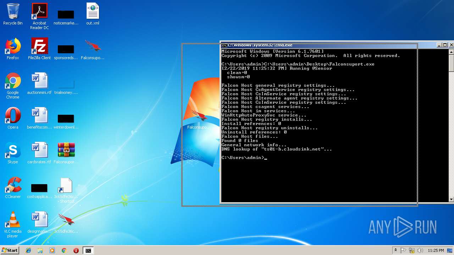Minimize the cmd.exe window

point(439,45)
